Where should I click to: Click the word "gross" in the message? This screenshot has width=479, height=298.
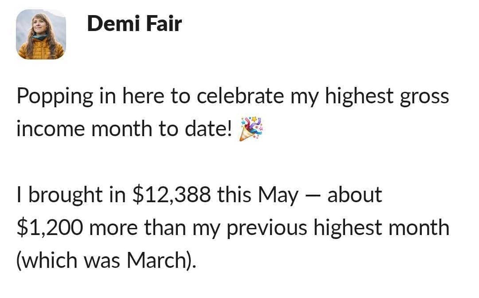point(424,96)
